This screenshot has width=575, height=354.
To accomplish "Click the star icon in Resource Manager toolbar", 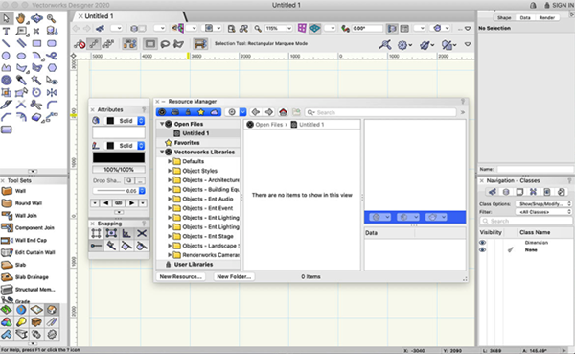I will [200, 112].
